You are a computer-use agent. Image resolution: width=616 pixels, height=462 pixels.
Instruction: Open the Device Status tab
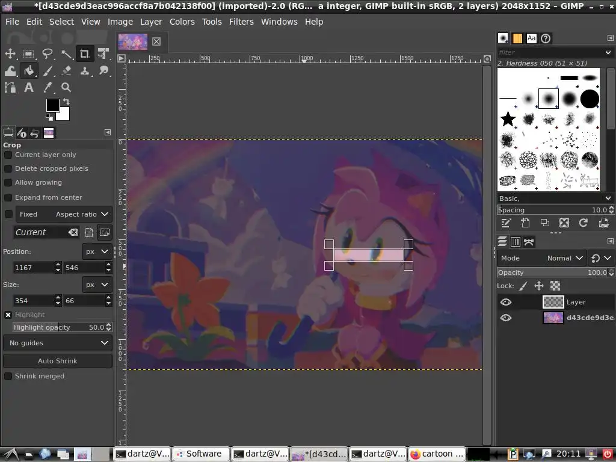[x=22, y=133]
